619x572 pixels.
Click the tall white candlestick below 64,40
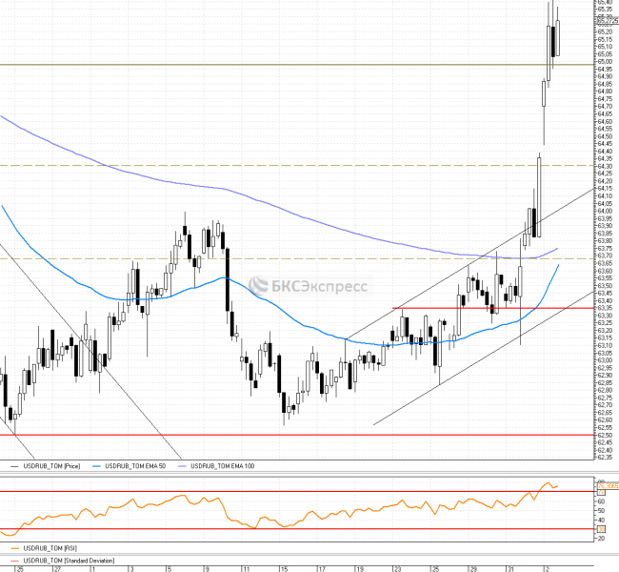click(x=538, y=195)
